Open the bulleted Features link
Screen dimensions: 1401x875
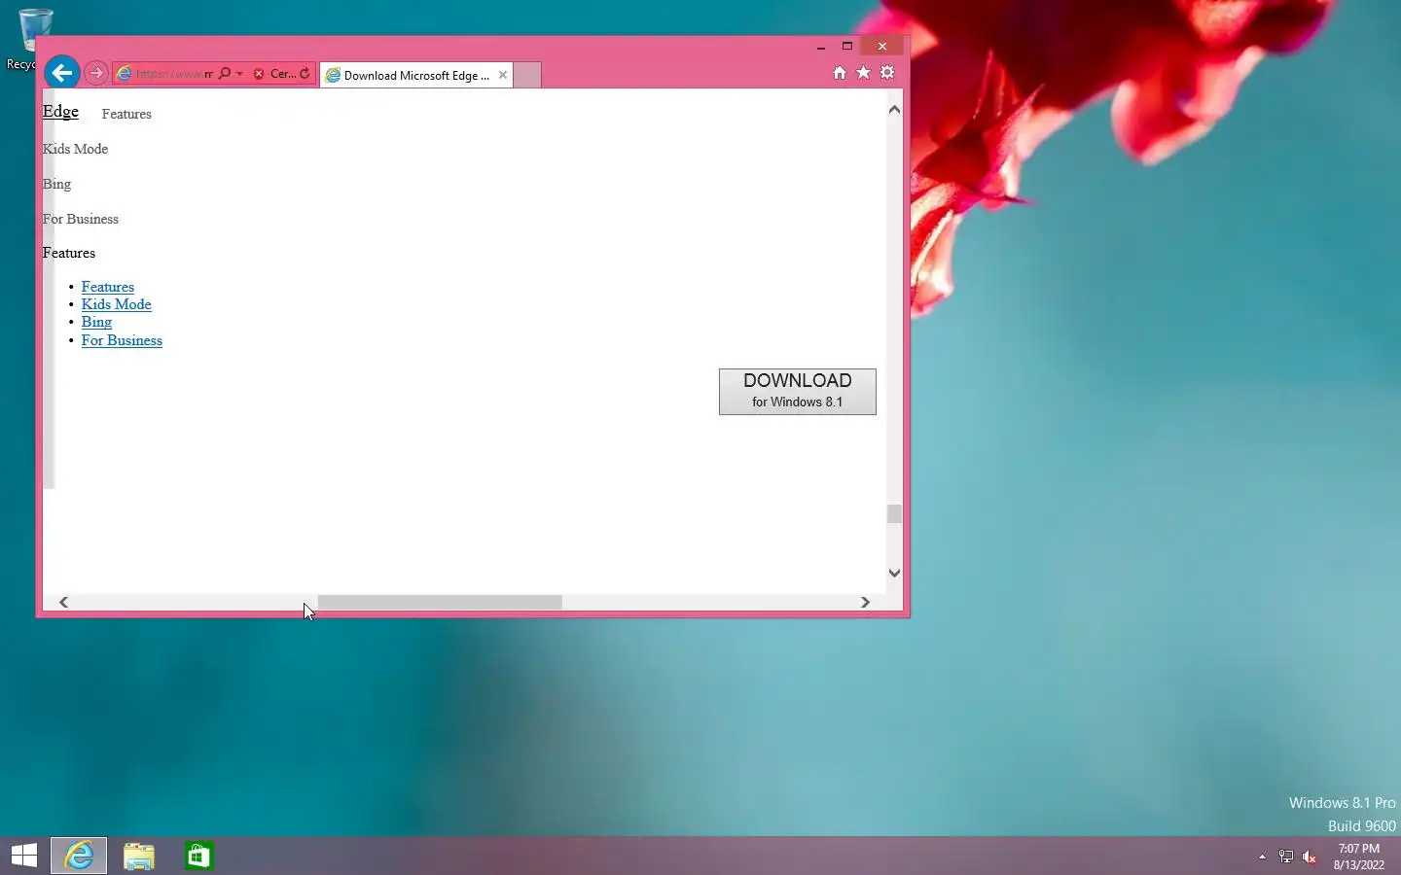click(108, 287)
